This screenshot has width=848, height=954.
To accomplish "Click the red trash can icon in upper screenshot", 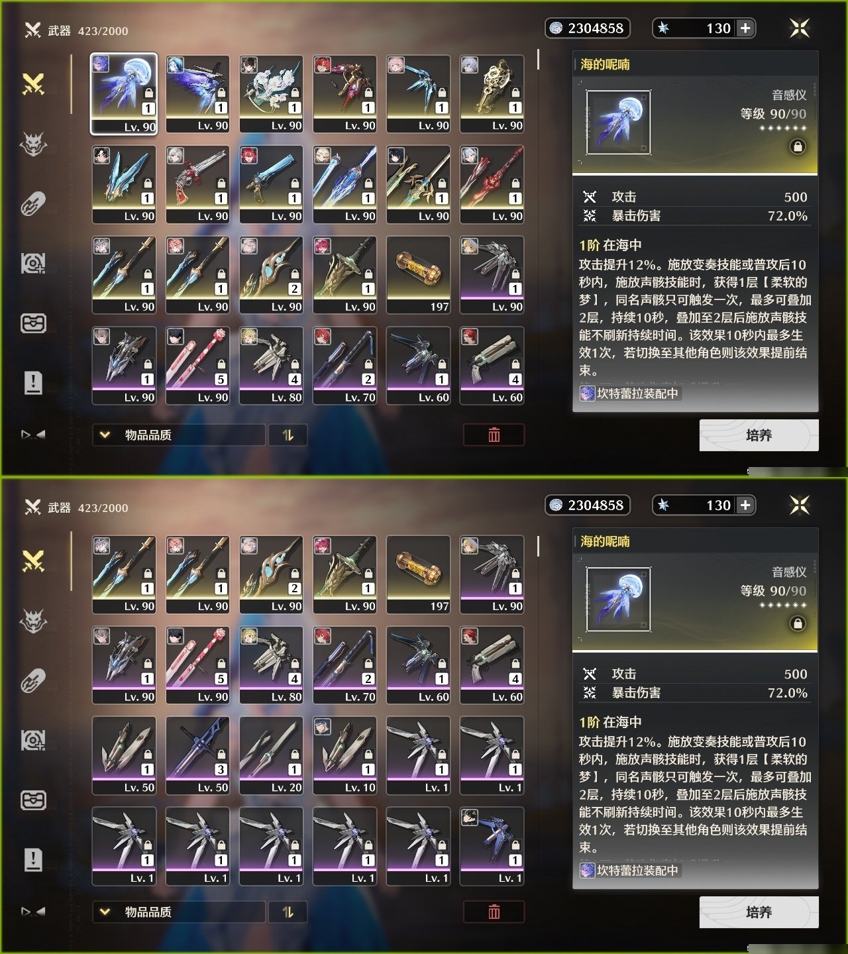I will (x=494, y=435).
